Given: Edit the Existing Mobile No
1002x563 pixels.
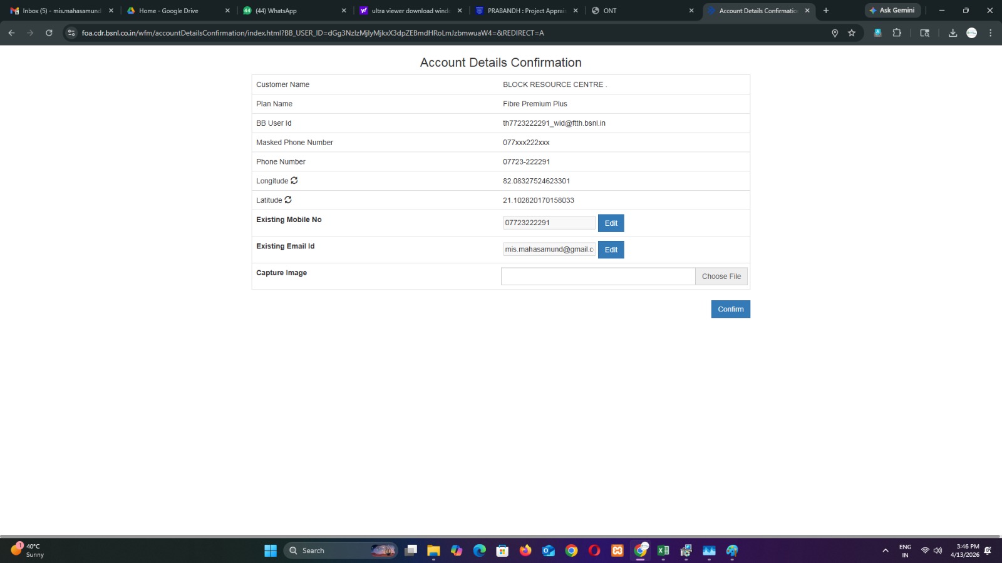Looking at the screenshot, I should tap(611, 223).
